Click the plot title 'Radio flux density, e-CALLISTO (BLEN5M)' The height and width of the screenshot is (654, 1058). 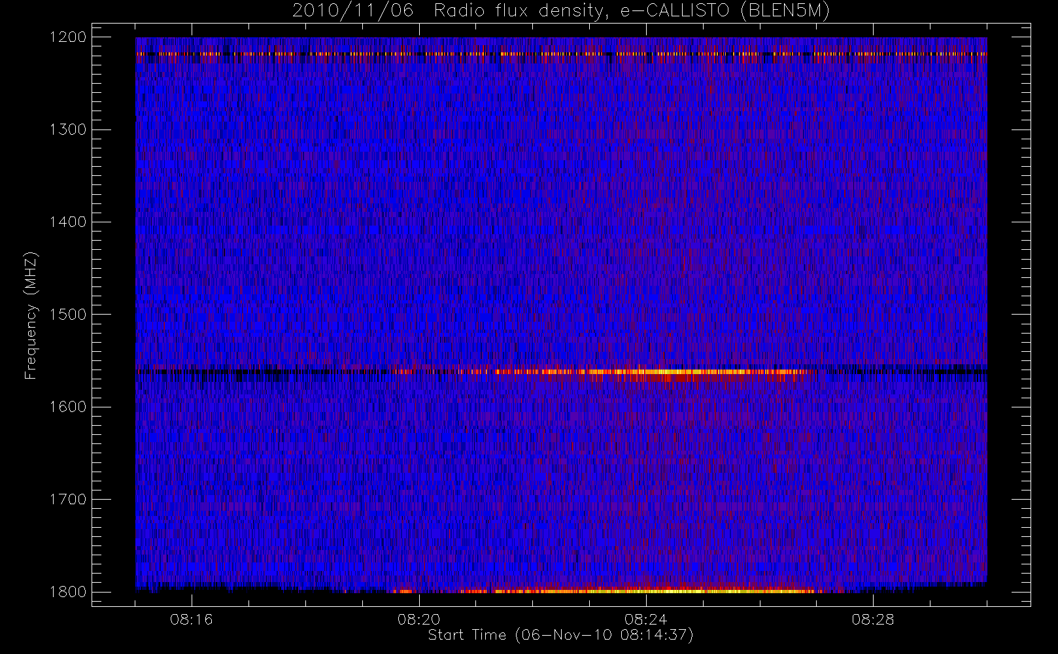632,11
